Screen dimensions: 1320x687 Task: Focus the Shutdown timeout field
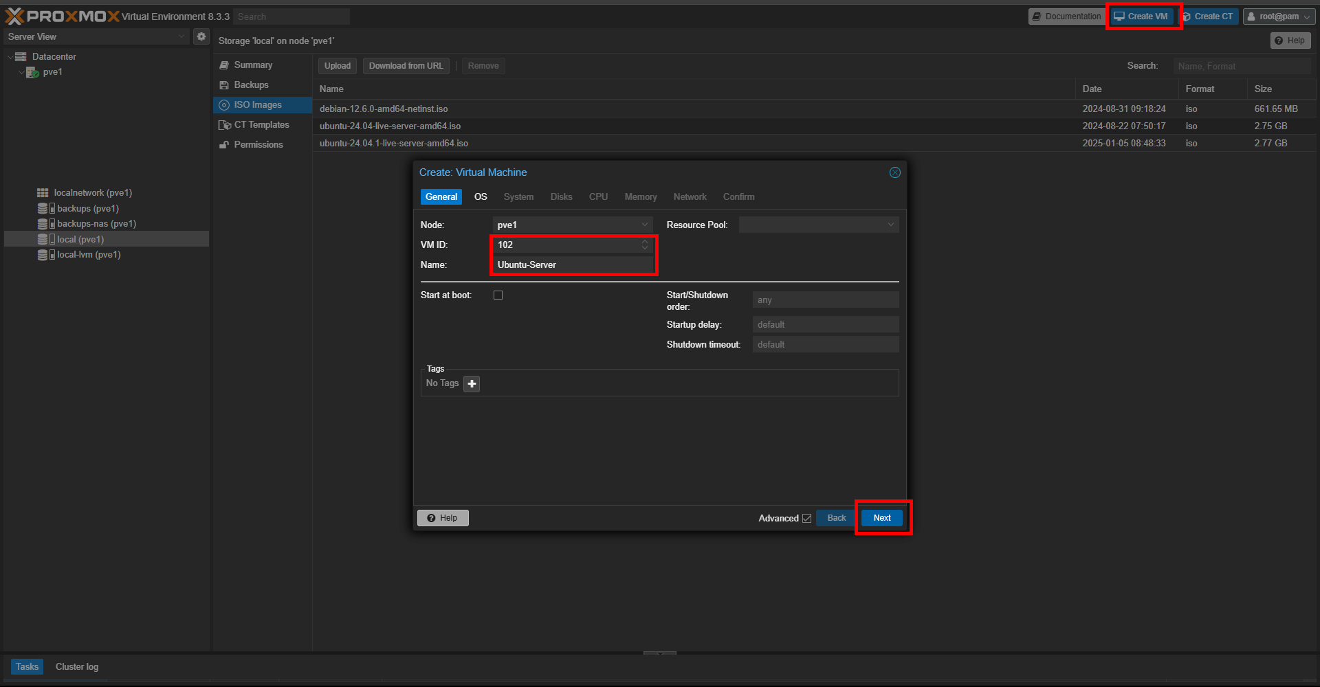click(x=826, y=344)
